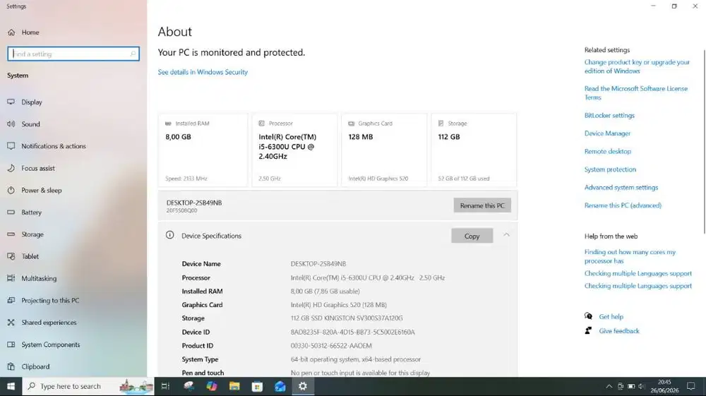Copy the device specifications
Viewport: 706px width, 396px height.
472,236
